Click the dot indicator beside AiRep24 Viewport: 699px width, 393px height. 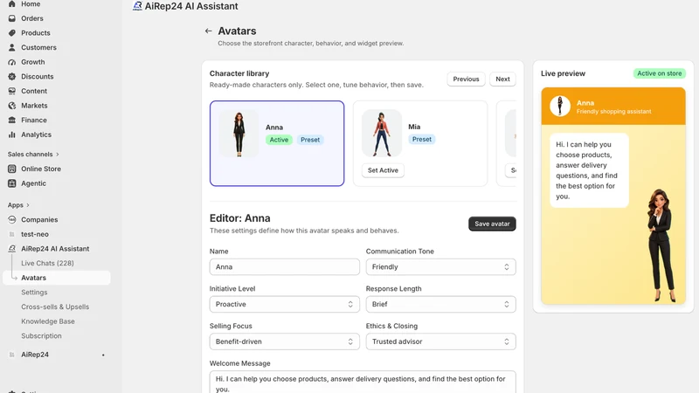coord(103,355)
